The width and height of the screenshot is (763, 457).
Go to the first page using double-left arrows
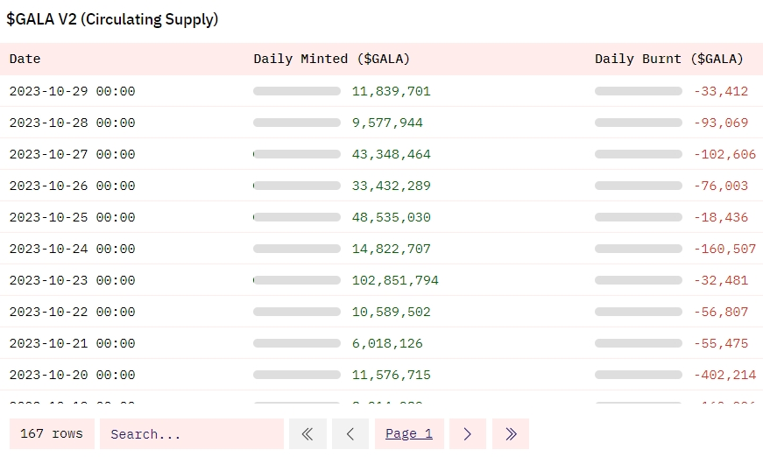click(x=307, y=433)
